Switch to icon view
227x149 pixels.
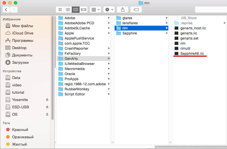coord(60,10)
